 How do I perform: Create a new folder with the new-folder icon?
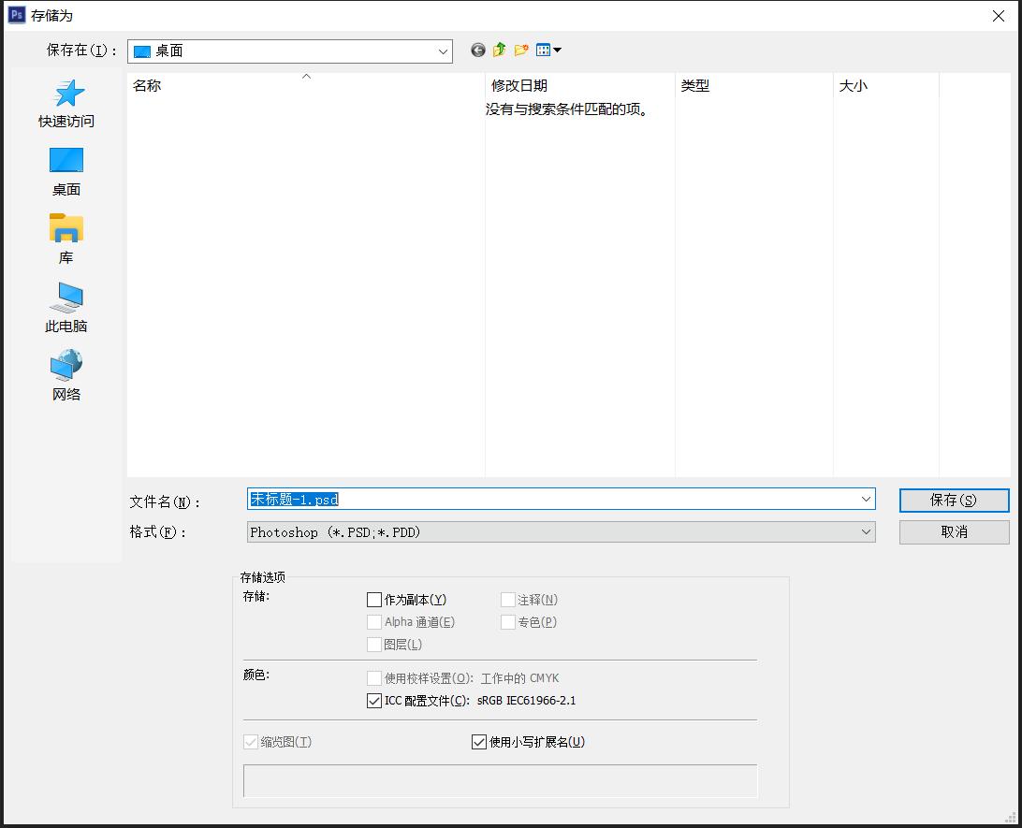[521, 50]
